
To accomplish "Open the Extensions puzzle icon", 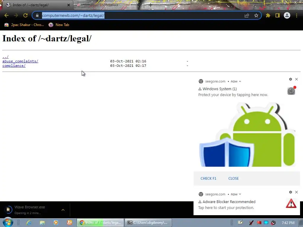I will [268, 15].
